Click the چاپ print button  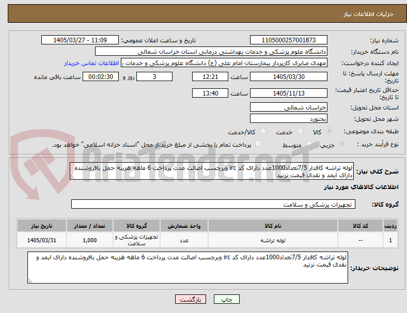click(227, 299)
